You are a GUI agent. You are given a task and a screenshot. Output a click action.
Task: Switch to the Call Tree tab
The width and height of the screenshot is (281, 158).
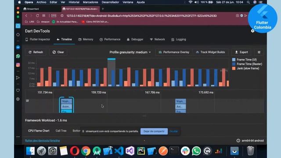61,131
